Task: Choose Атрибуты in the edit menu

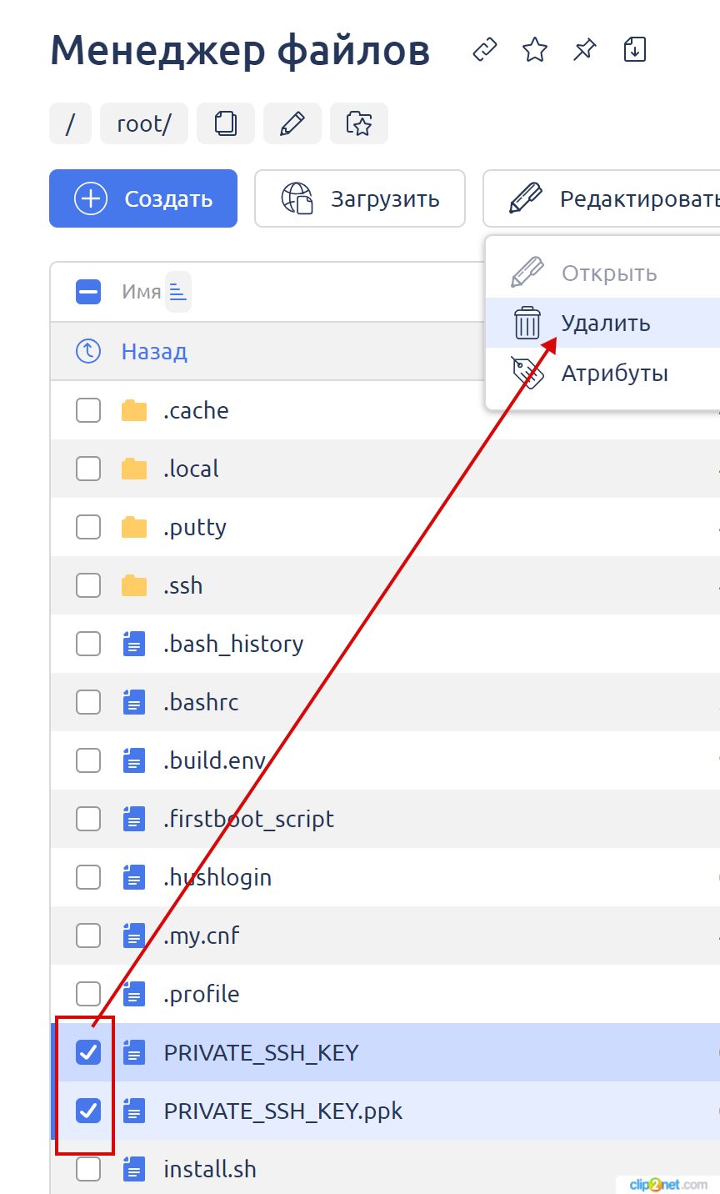Action: click(614, 374)
